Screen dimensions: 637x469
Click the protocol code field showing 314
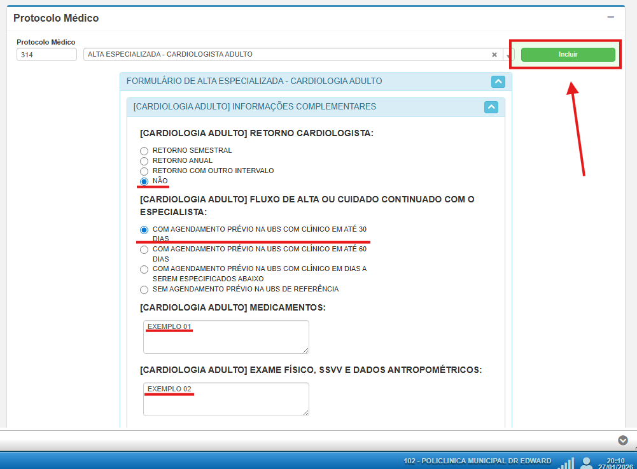(x=46, y=55)
